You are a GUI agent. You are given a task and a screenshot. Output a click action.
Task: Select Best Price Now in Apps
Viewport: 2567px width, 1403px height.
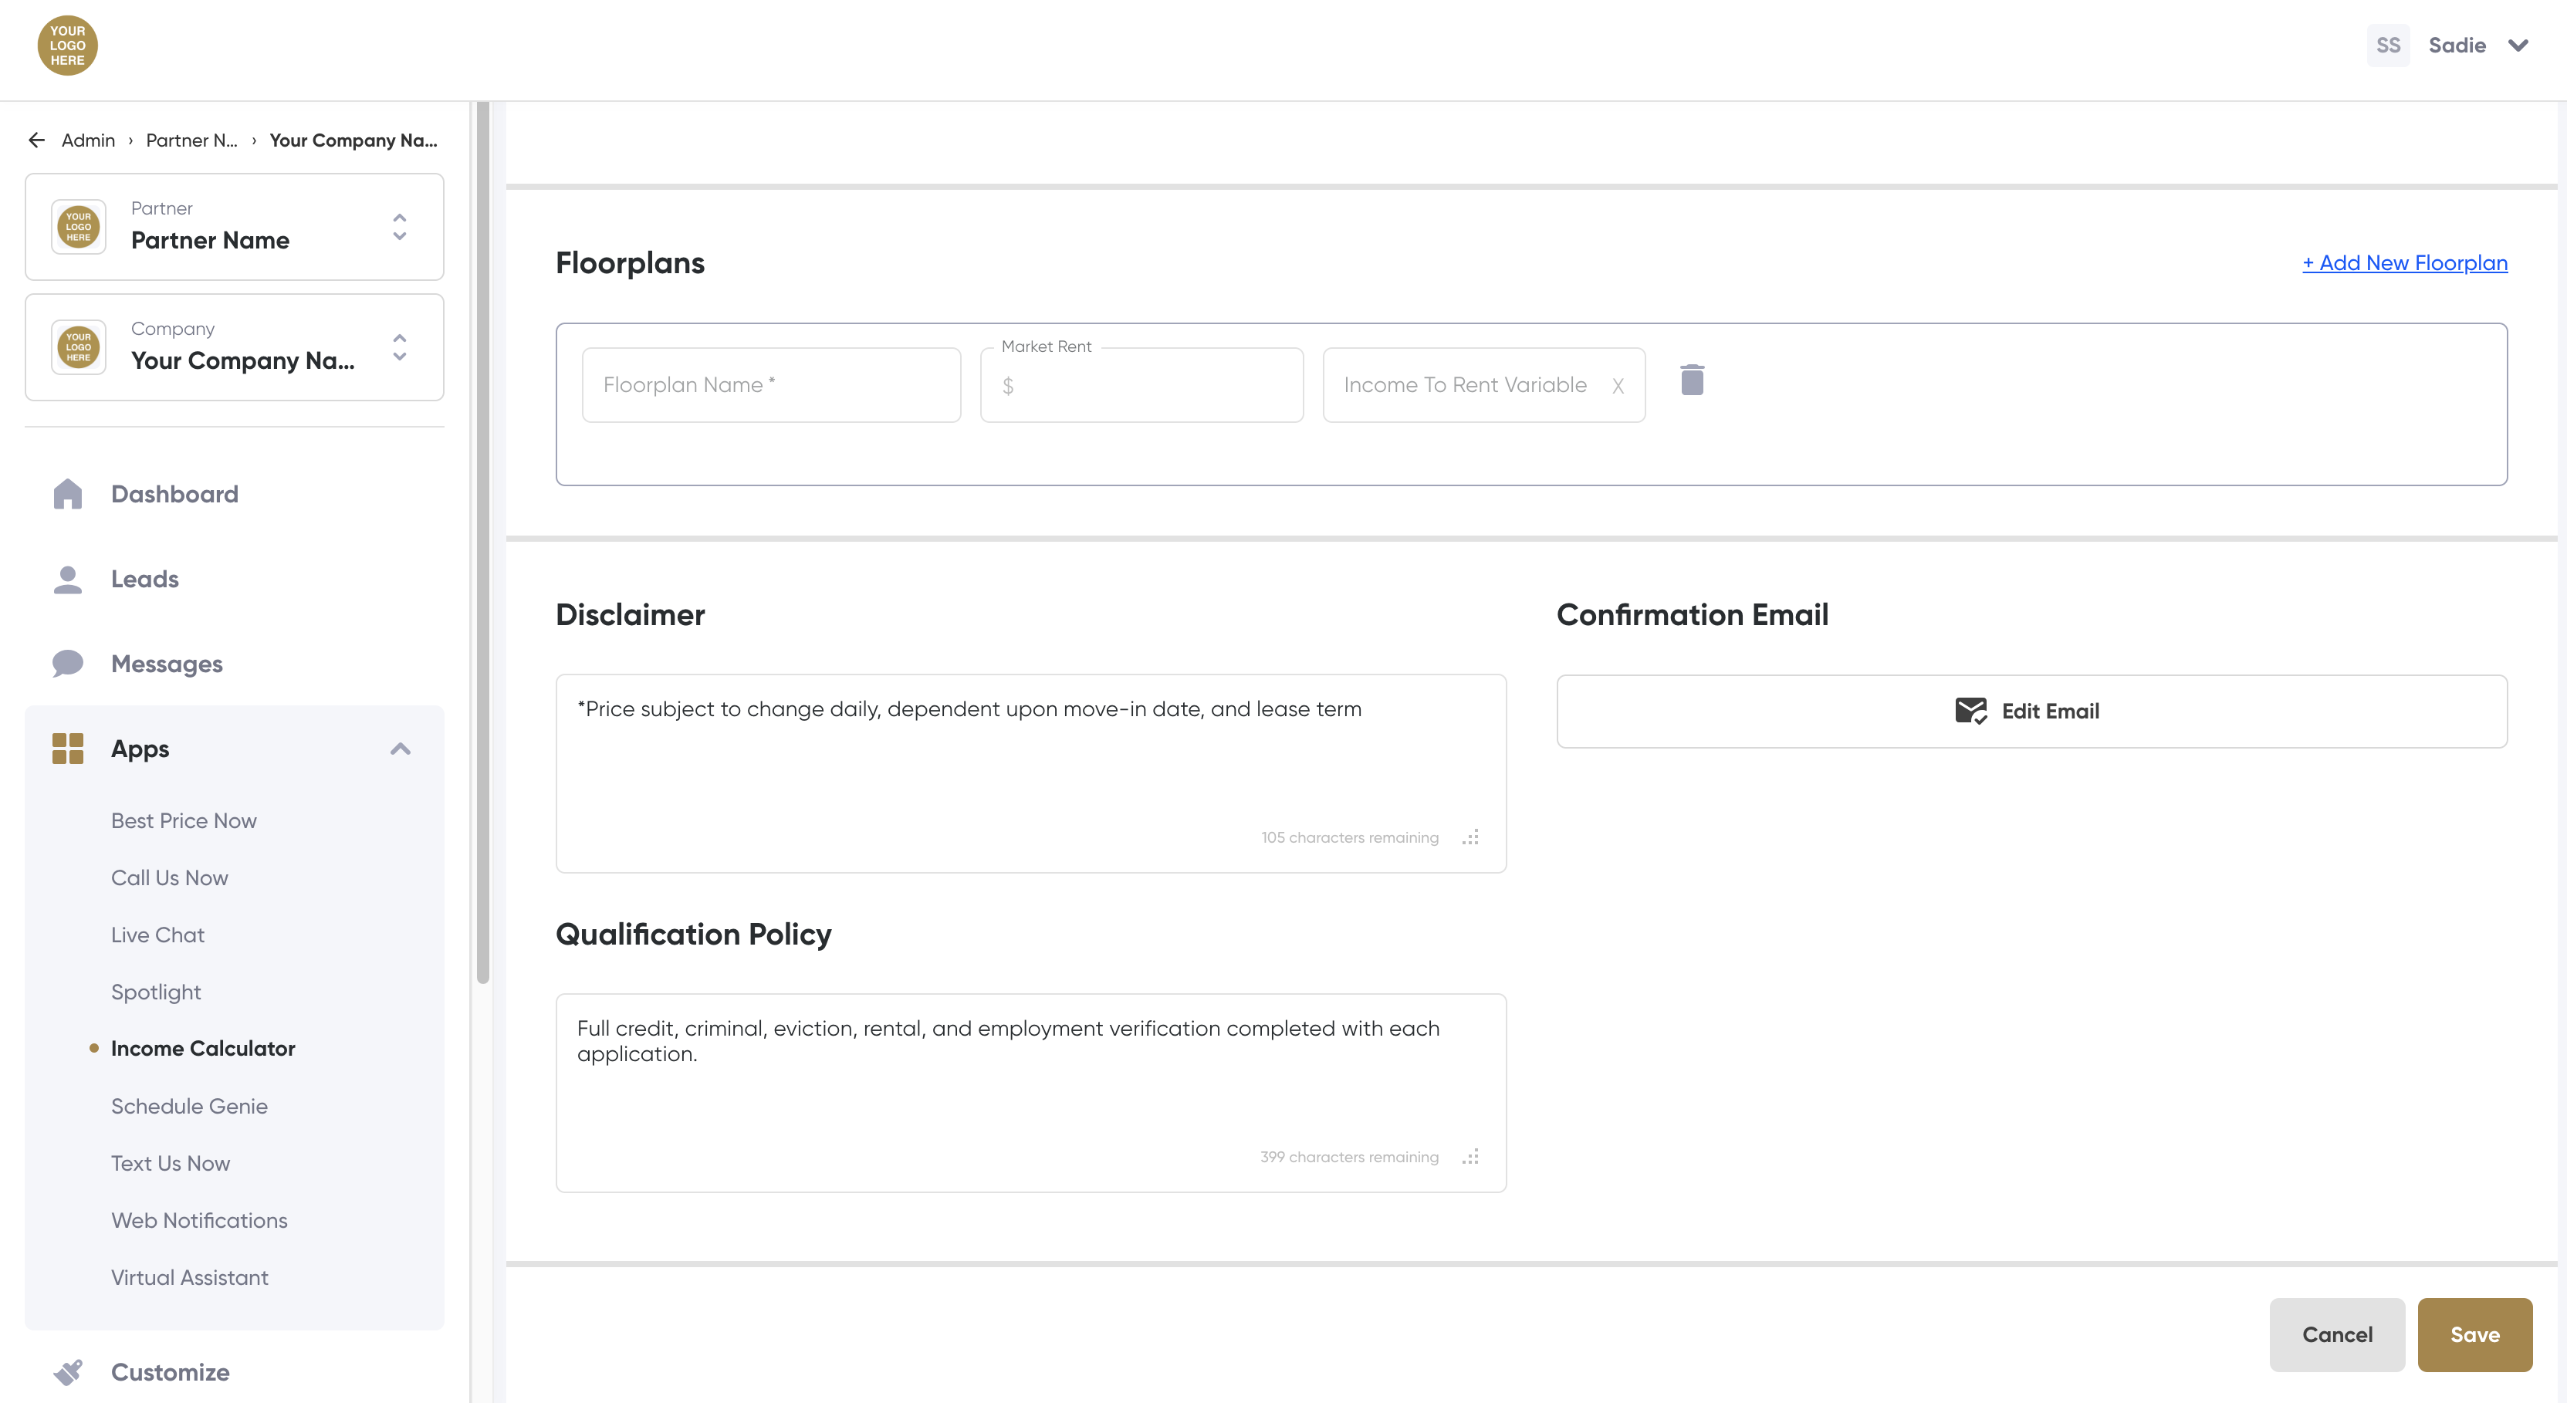pyautogui.click(x=184, y=821)
